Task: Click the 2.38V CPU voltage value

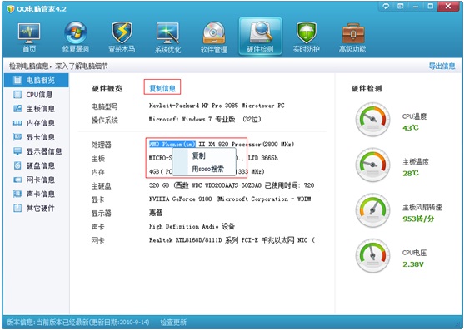Action: click(x=413, y=264)
